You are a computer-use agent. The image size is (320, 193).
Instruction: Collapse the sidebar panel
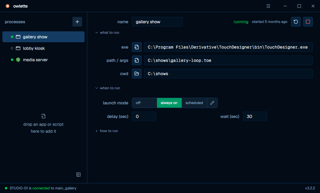(x=78, y=175)
